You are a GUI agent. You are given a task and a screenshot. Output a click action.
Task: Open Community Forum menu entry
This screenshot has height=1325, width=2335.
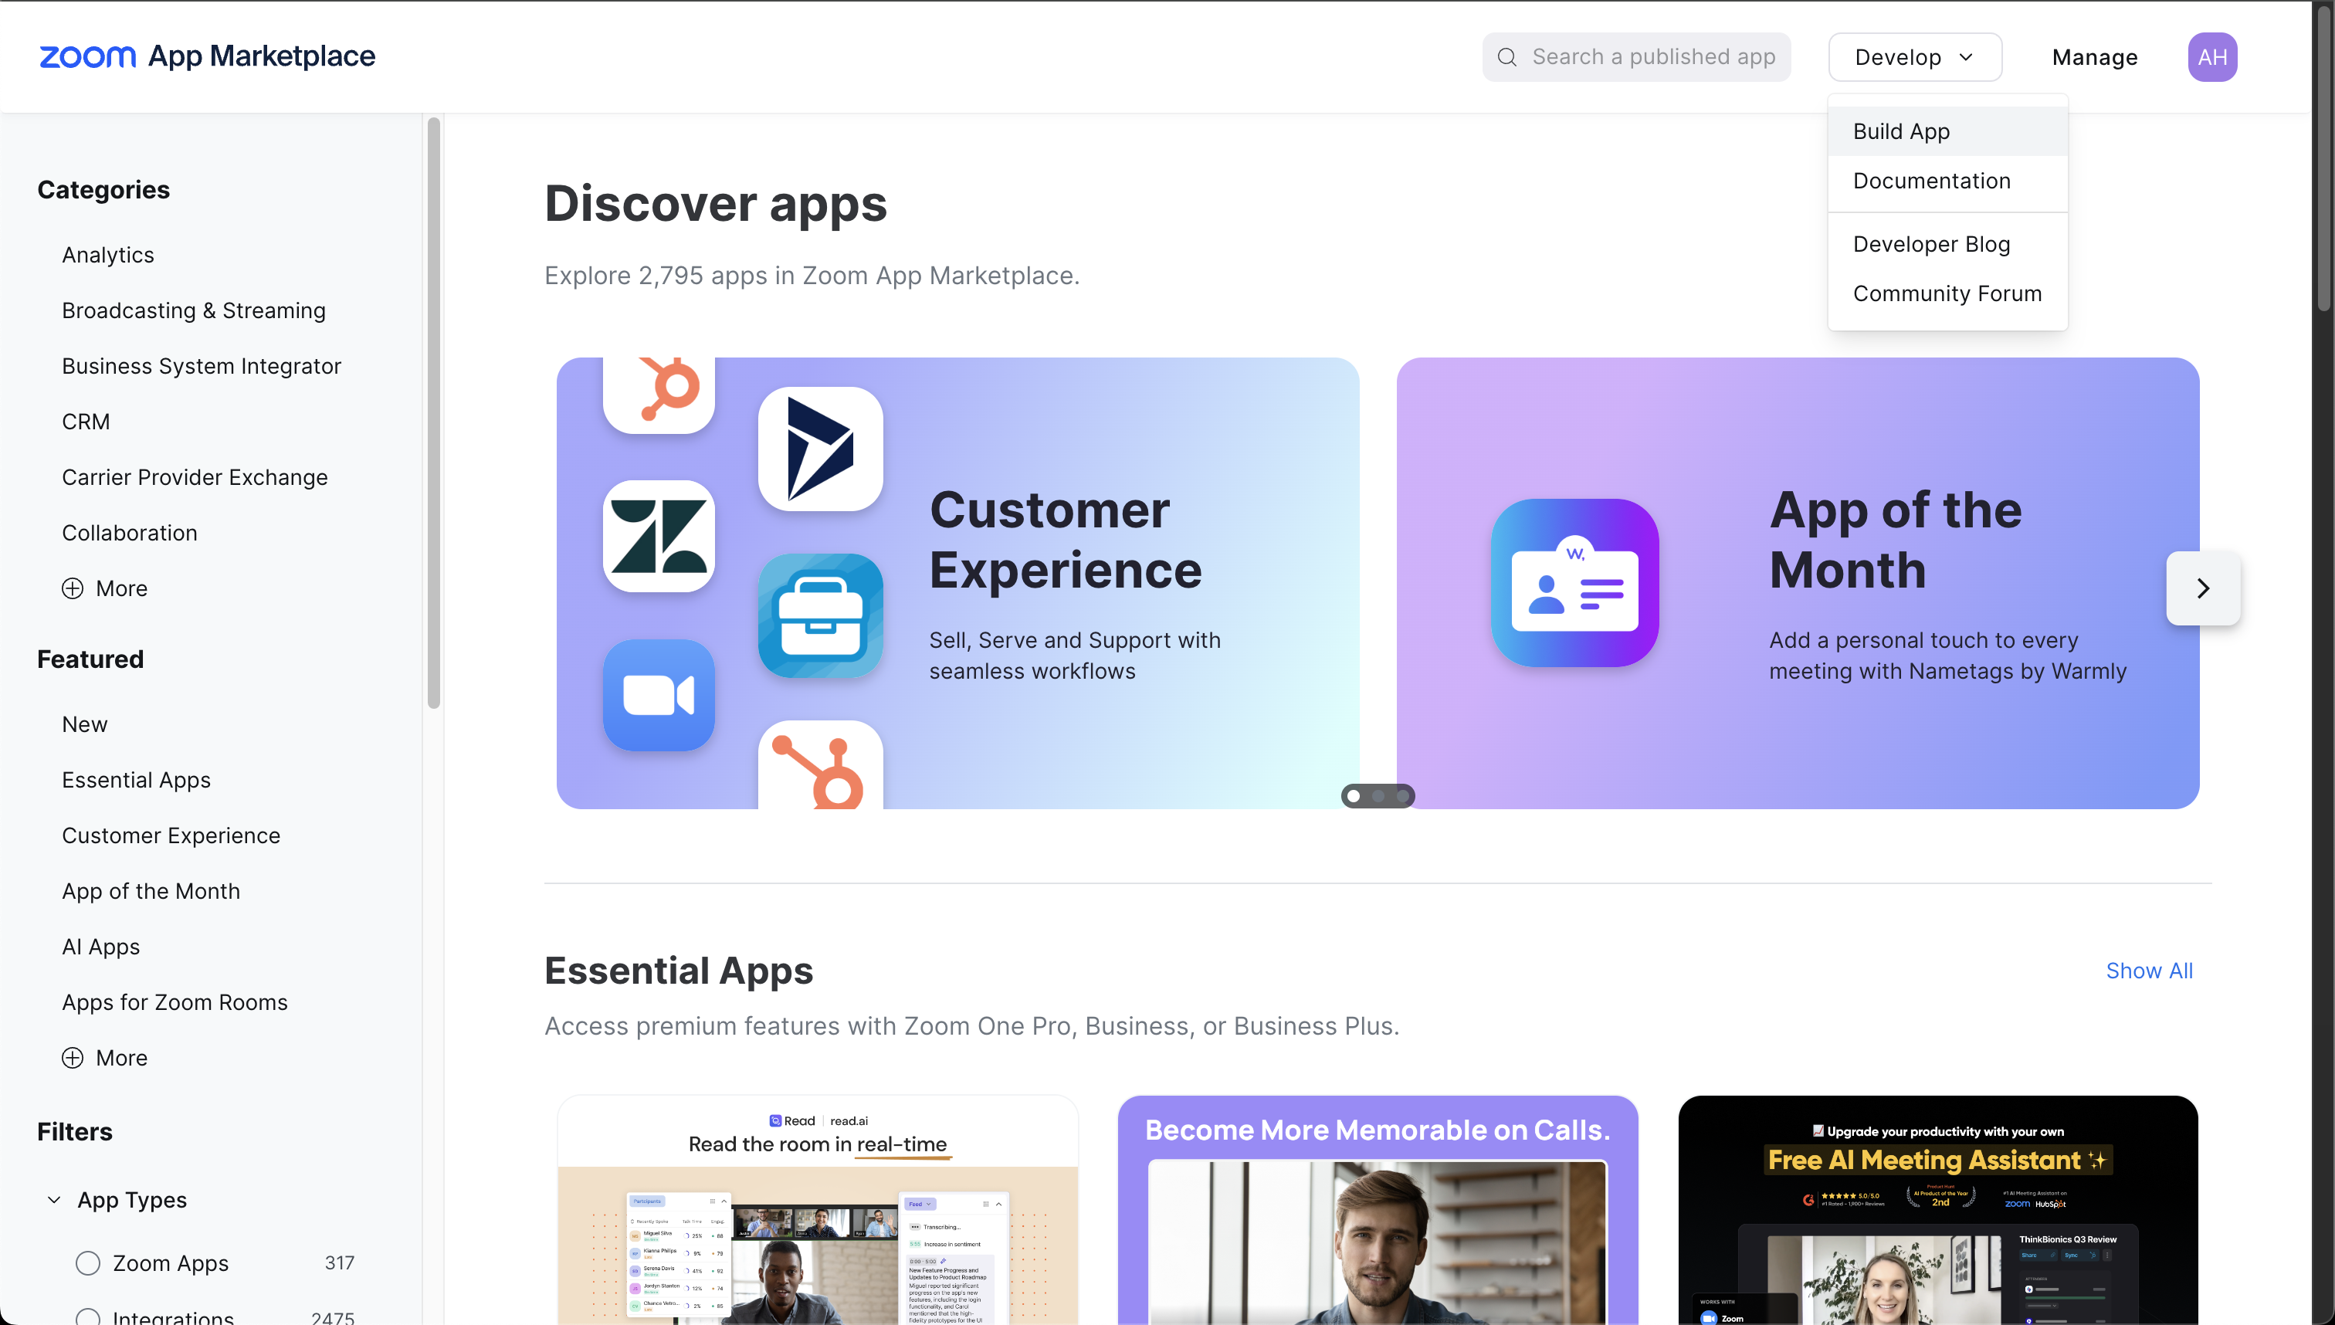click(1947, 294)
